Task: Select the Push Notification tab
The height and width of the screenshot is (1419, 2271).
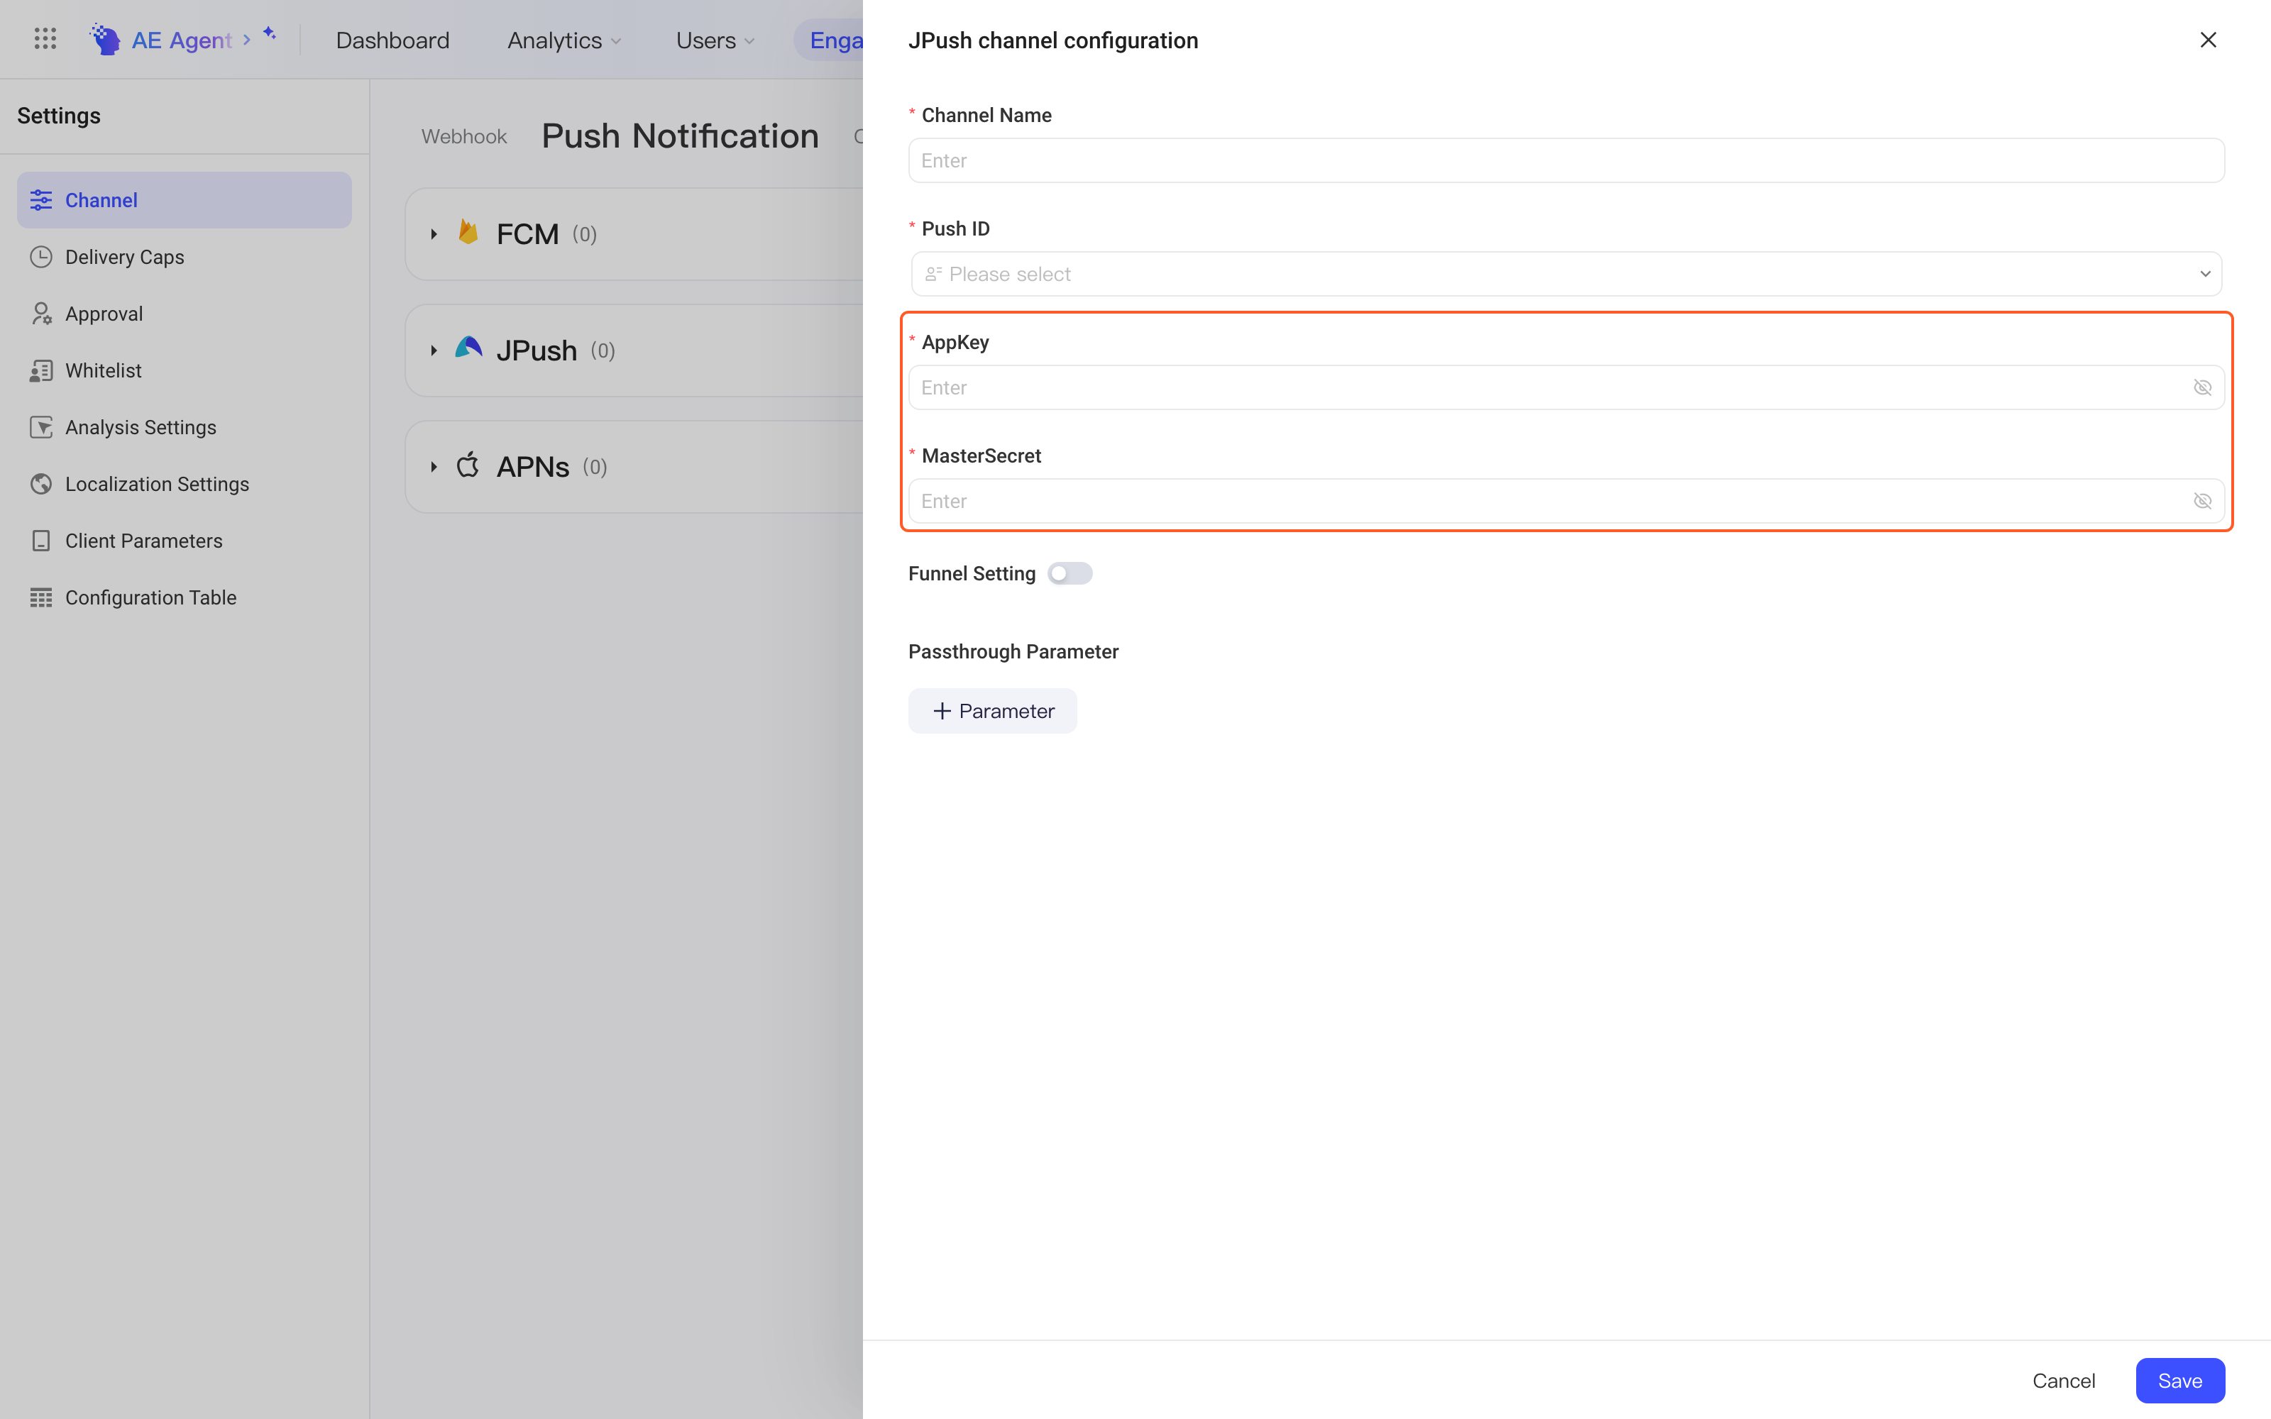Action: [679, 136]
